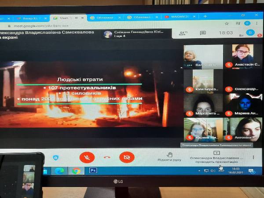Click the padlock site info icon
The width and height of the screenshot is (264, 198).
[9, 26]
